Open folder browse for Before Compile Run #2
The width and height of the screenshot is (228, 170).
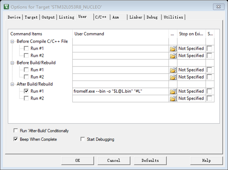(x=173, y=55)
